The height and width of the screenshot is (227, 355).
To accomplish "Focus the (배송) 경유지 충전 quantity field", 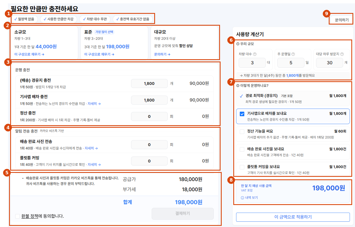I will 149,83.
